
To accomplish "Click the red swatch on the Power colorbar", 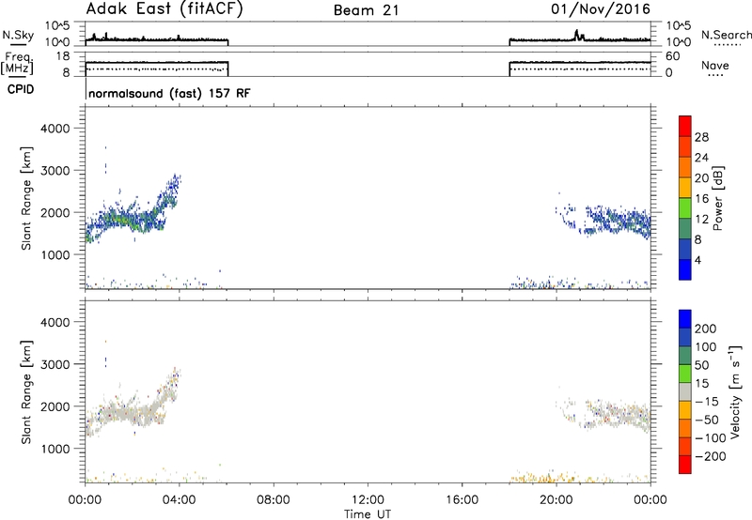I will (x=685, y=126).
